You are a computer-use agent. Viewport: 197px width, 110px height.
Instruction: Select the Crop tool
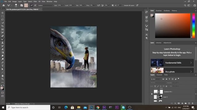(2, 26)
